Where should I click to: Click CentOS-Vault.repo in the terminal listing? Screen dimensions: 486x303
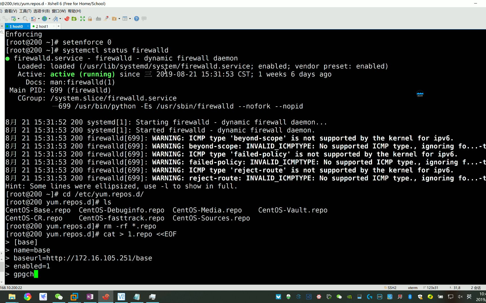pos(293,210)
